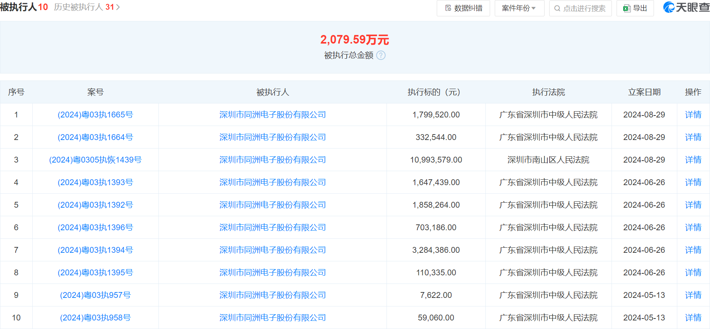Click the question mark help icon beside 被执行总金额
The width and height of the screenshot is (710, 329).
click(x=381, y=55)
